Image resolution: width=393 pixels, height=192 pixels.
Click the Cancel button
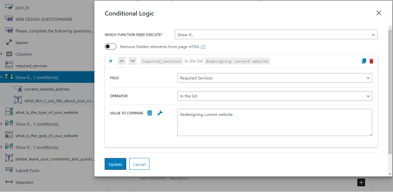coord(139,165)
